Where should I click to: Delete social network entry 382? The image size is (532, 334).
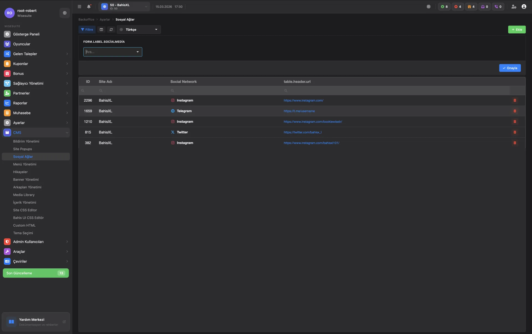[x=515, y=143]
